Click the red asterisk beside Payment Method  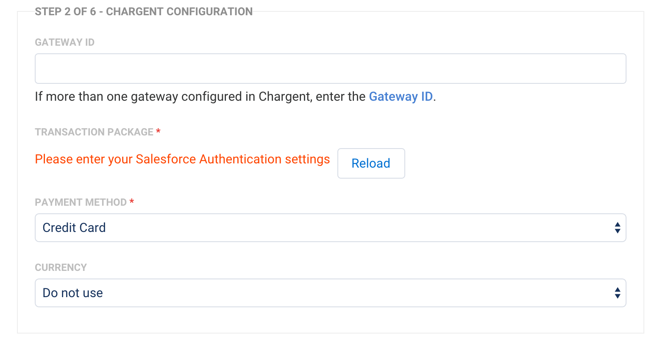point(132,202)
